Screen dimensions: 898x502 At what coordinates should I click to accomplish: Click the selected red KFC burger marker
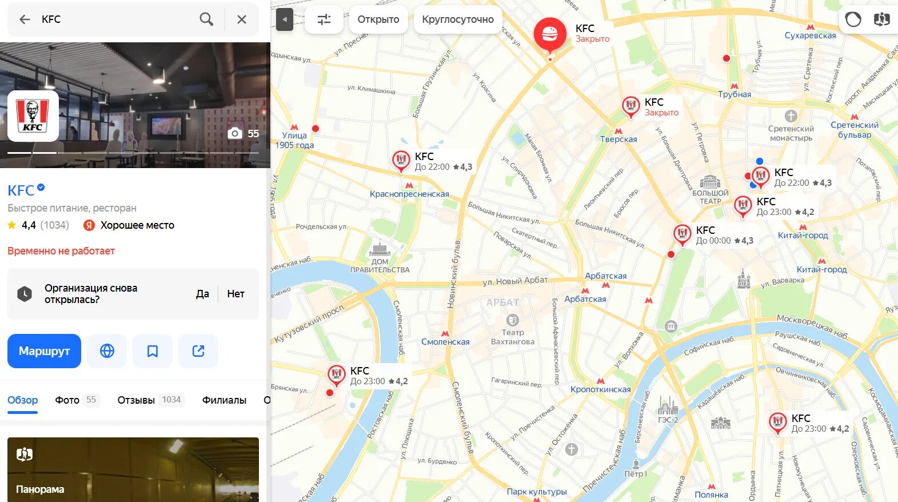click(x=550, y=34)
